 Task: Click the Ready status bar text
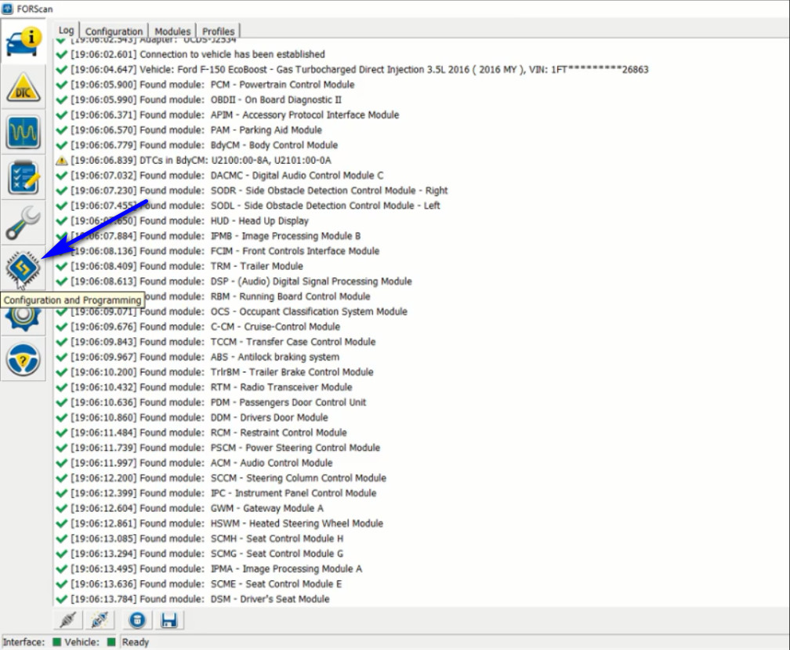[x=136, y=642]
